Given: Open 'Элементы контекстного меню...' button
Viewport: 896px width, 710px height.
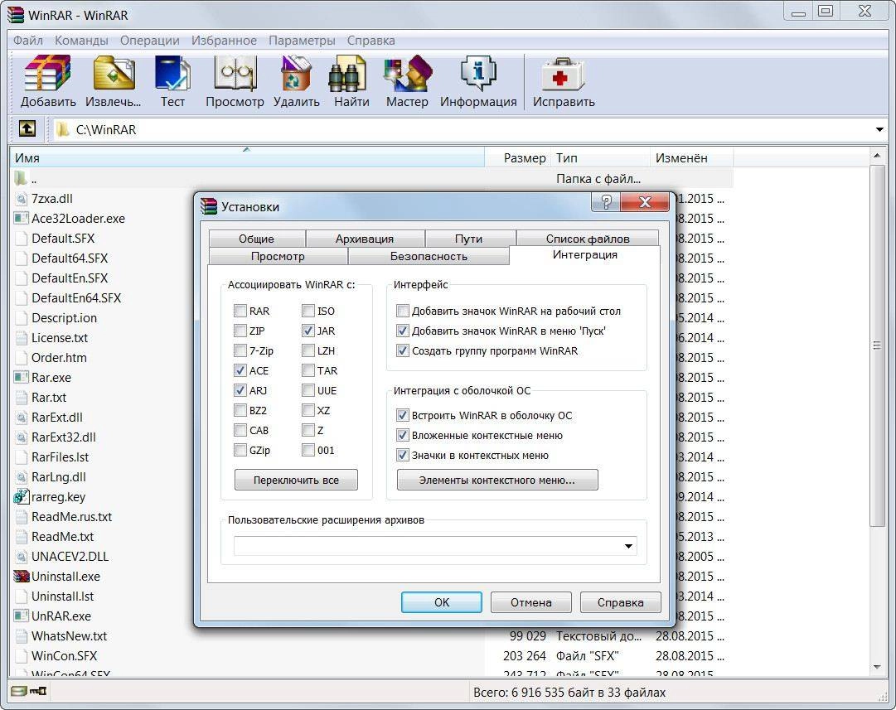Looking at the screenshot, I should click(497, 480).
